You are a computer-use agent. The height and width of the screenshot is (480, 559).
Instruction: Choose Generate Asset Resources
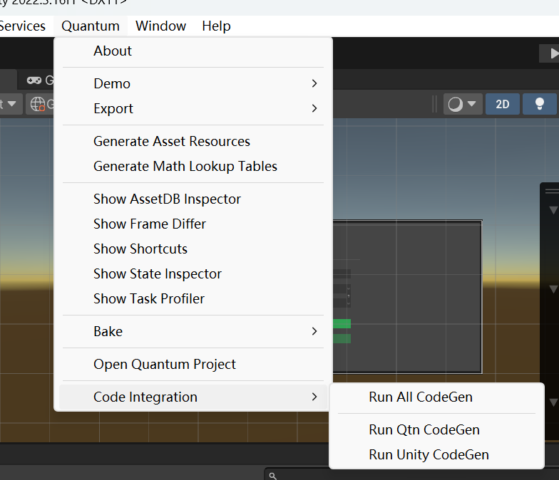click(193, 141)
